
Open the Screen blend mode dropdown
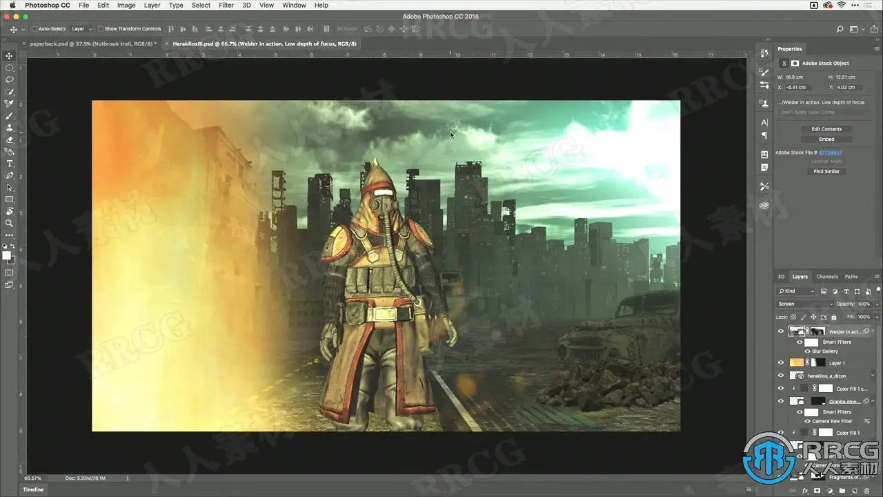[x=805, y=304]
